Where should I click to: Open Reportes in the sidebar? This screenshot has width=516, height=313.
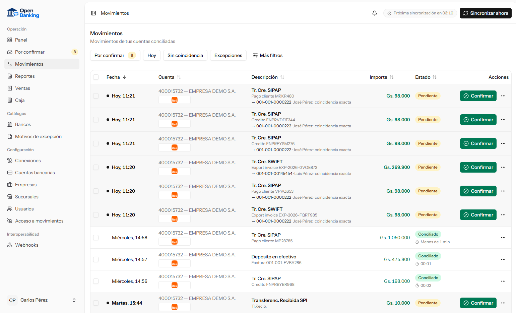point(42,76)
